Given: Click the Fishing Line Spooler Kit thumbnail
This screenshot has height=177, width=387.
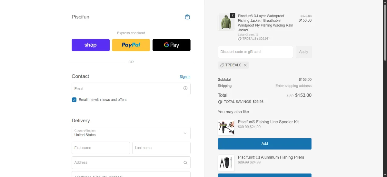Looking at the screenshot, I should tap(226, 128).
